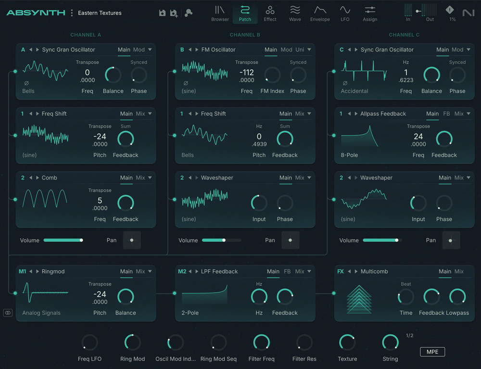Screen dimensions: 481x369
Task: Toggle phase invert icon on Oscillator A
Action: pyautogui.click(x=26, y=83)
